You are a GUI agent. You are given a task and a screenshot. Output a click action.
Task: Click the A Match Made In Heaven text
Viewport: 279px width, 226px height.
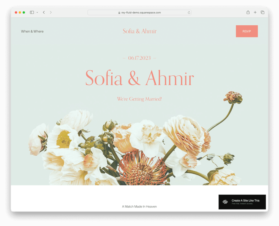[x=139, y=206]
